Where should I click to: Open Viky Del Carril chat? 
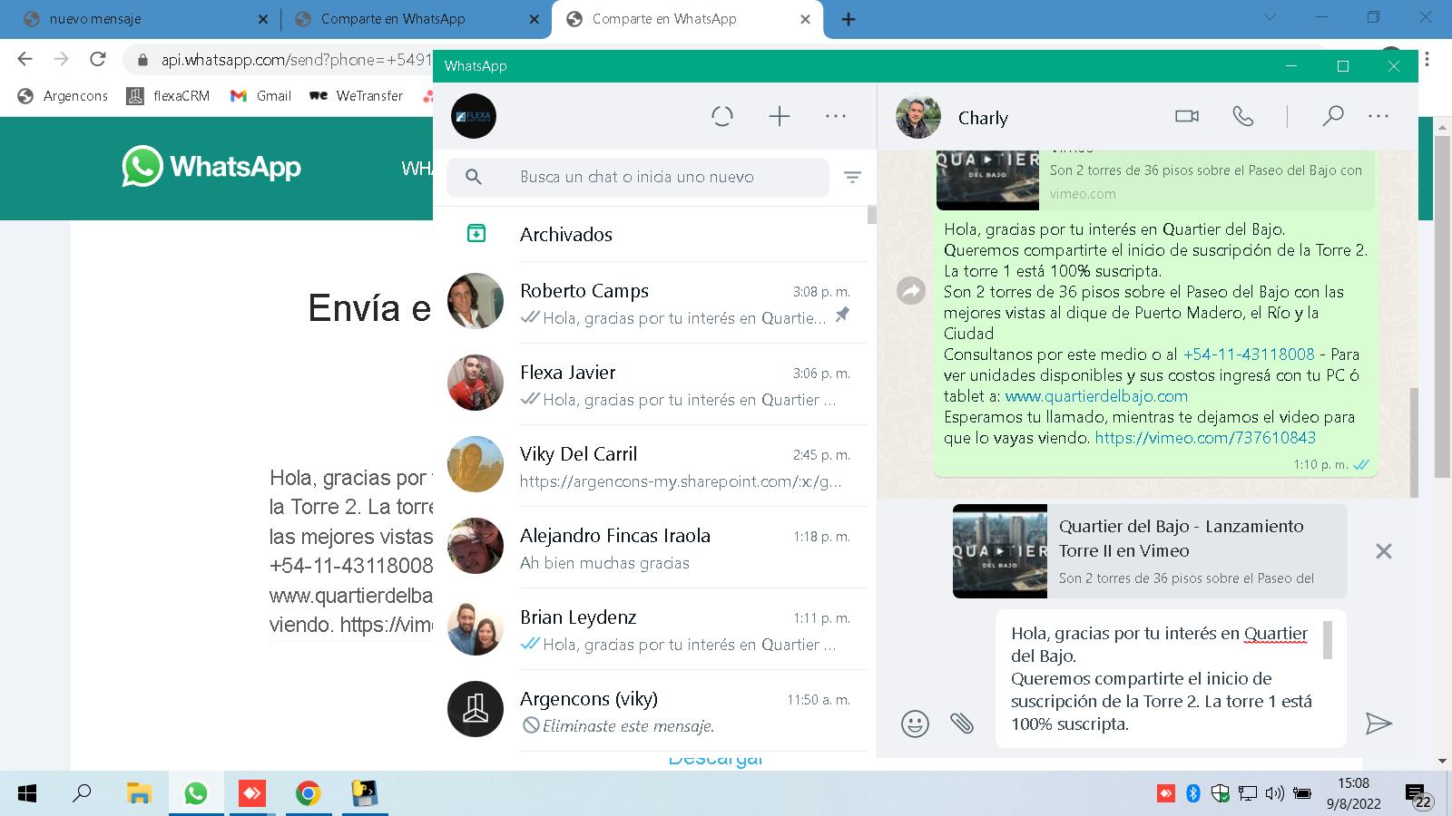[x=650, y=466]
